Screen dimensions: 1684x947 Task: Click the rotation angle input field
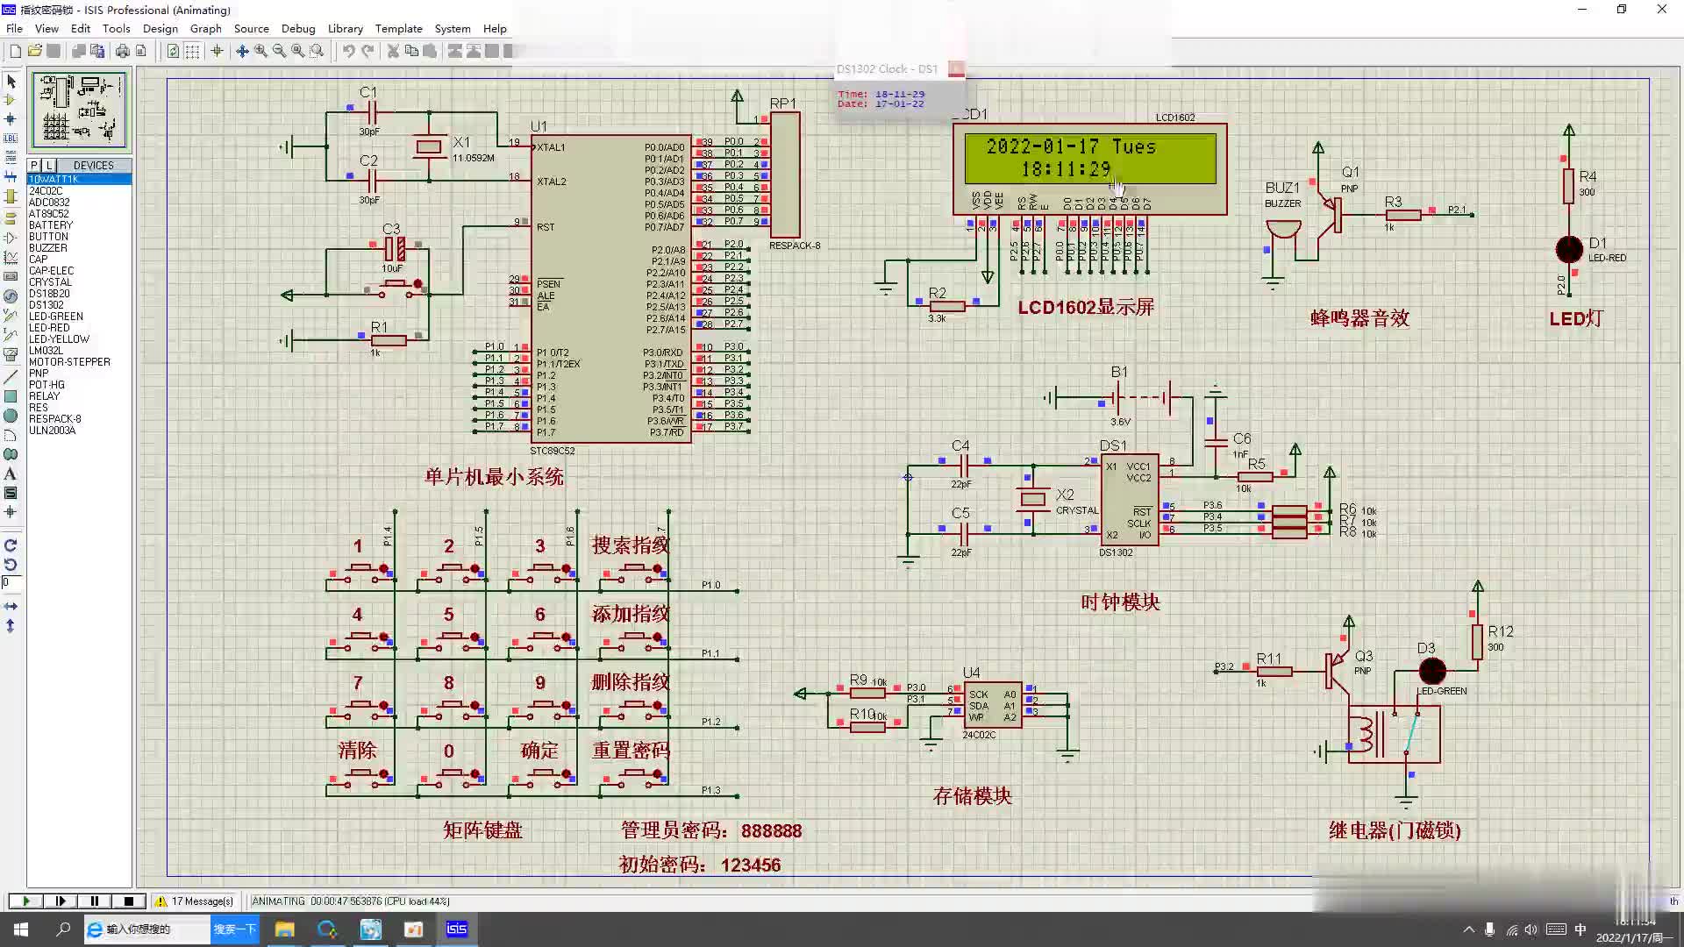coord(13,582)
